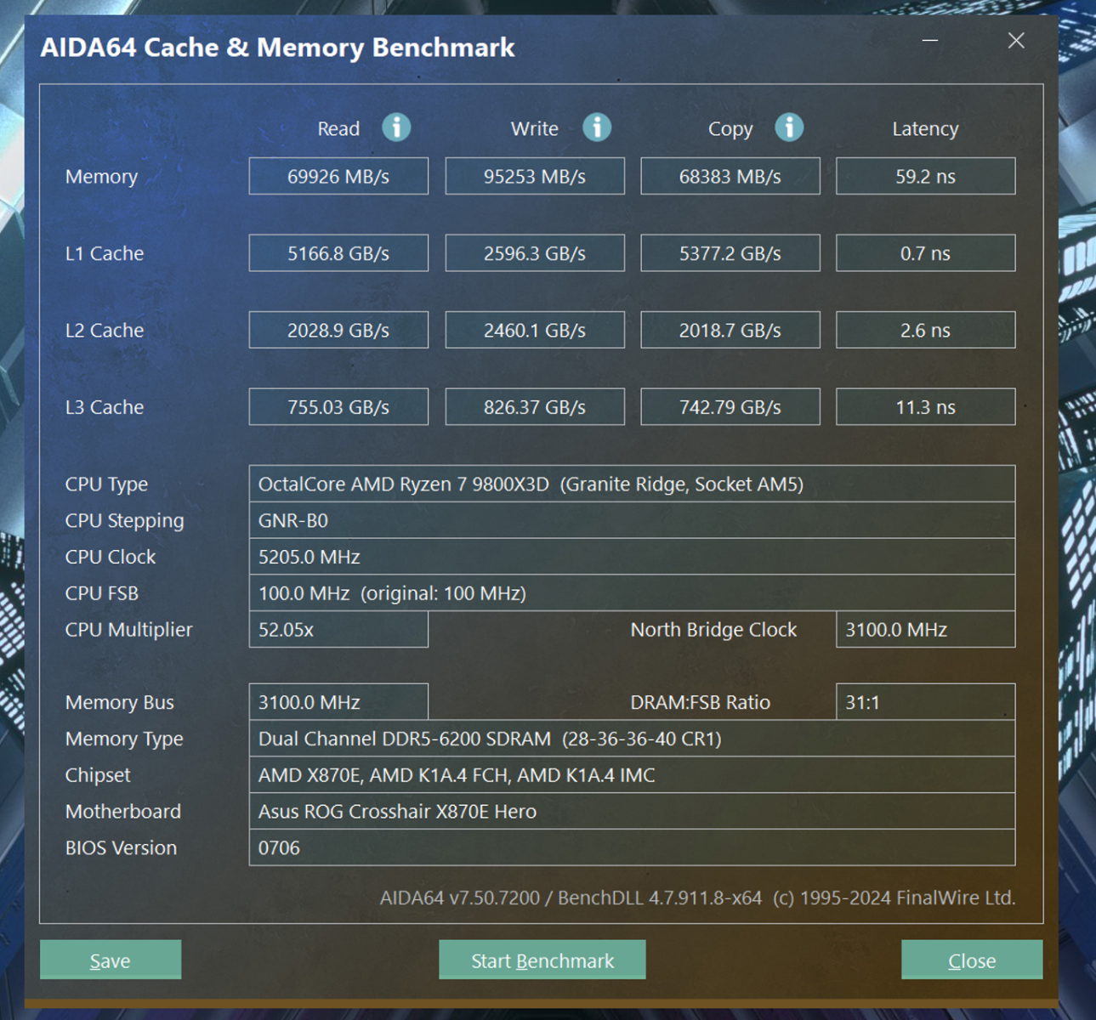Click the CPU FSB field 100.0 MHz
The image size is (1096, 1020).
click(633, 593)
